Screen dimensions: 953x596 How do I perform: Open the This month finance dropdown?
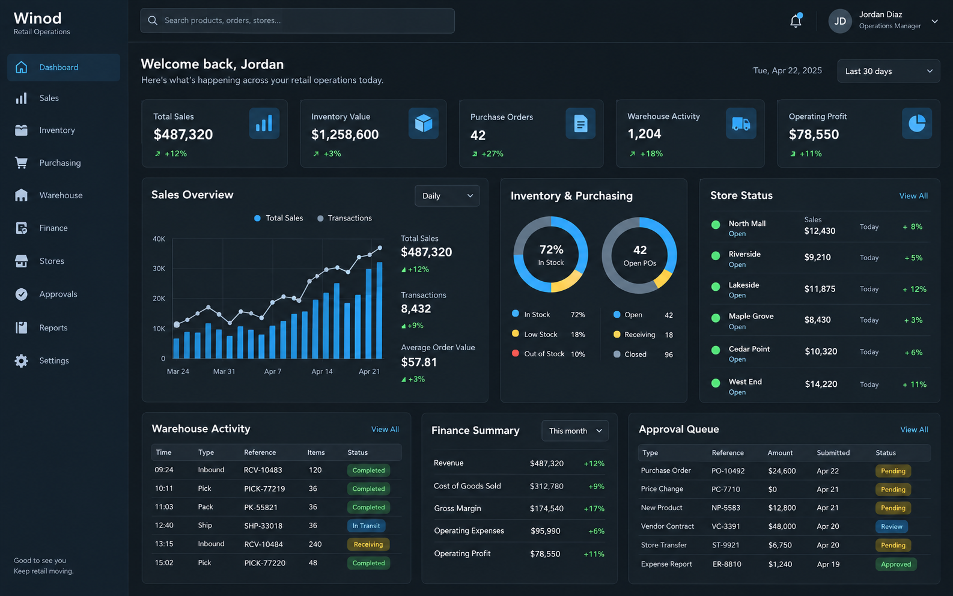[575, 431]
